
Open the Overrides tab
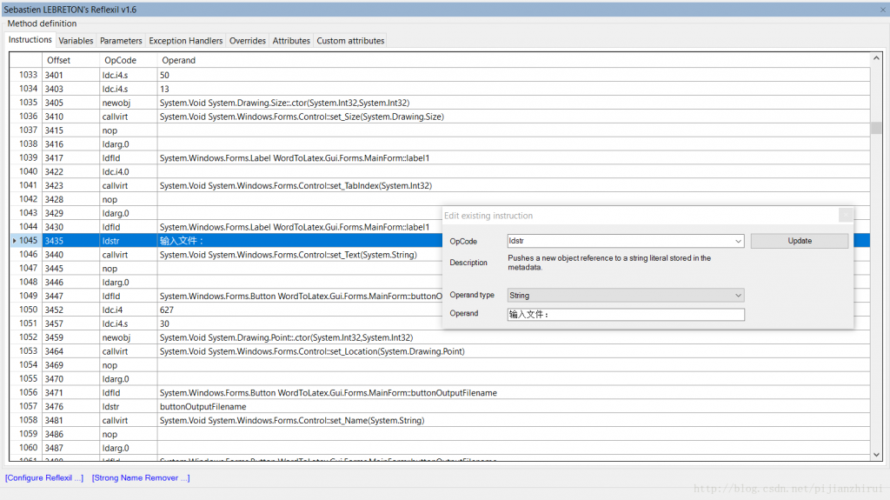(x=248, y=41)
